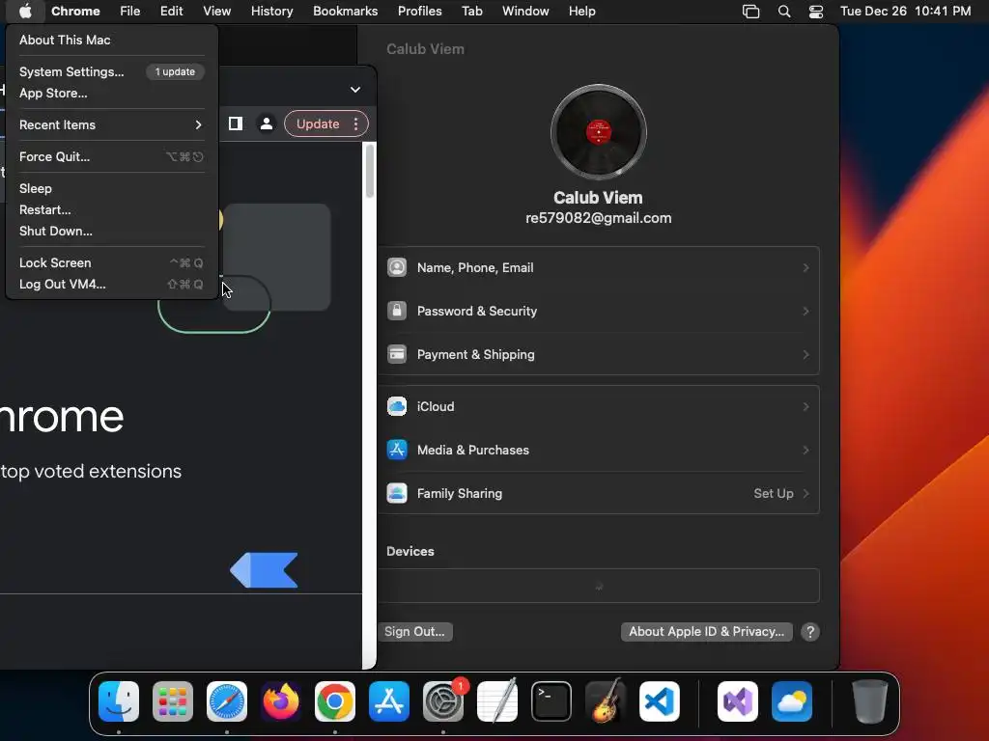The height and width of the screenshot is (741, 989).
Task: Choose Restart from Apple menu
Action: pos(111,209)
